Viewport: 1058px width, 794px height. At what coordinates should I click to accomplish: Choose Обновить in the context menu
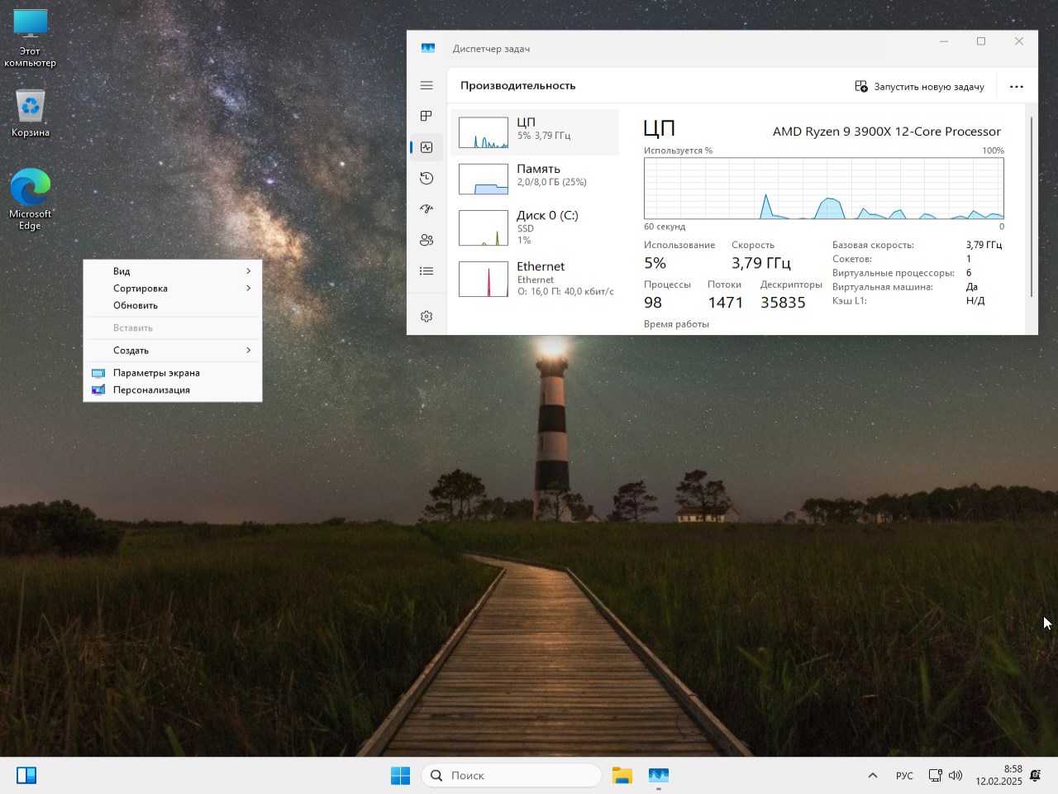click(136, 305)
